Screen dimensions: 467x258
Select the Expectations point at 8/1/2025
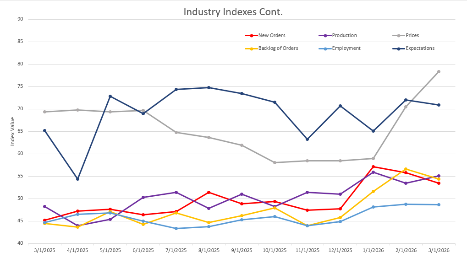[209, 87]
